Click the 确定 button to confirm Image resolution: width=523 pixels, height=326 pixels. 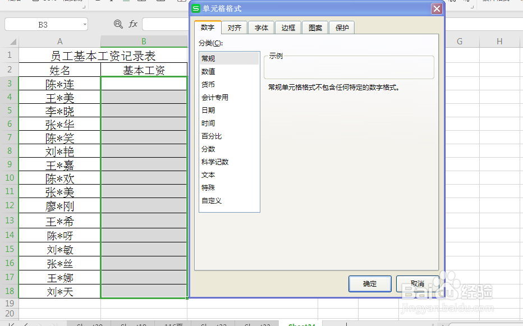point(370,284)
